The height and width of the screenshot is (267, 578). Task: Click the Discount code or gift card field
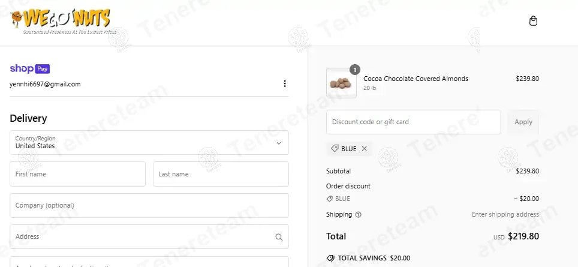tap(413, 122)
